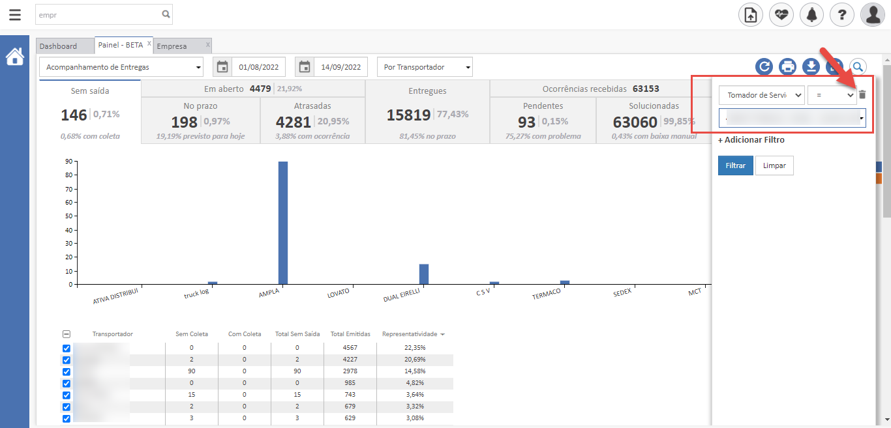The height and width of the screenshot is (428, 891).
Task: Click the Filtrar button
Action: (735, 165)
